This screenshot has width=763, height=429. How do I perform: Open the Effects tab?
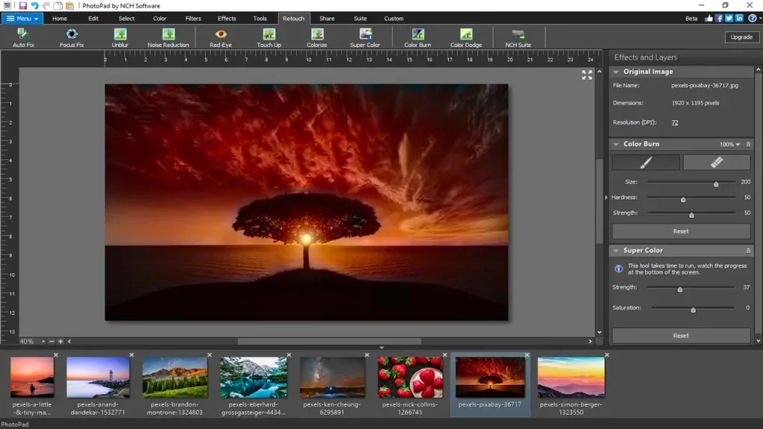(x=227, y=18)
